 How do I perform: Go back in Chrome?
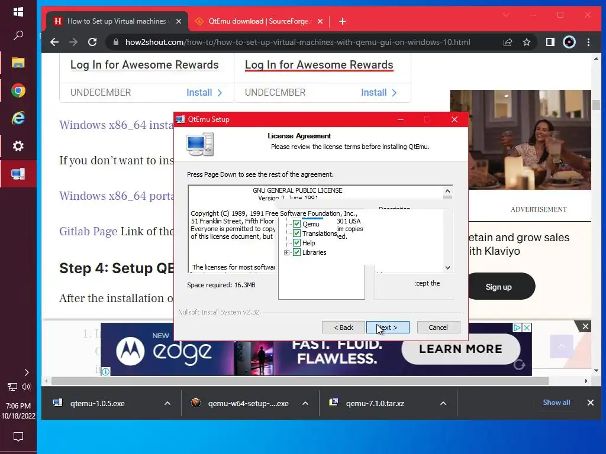(x=54, y=42)
